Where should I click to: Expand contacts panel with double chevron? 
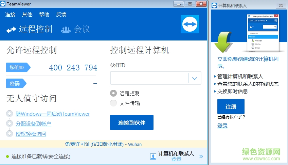pos(201,156)
